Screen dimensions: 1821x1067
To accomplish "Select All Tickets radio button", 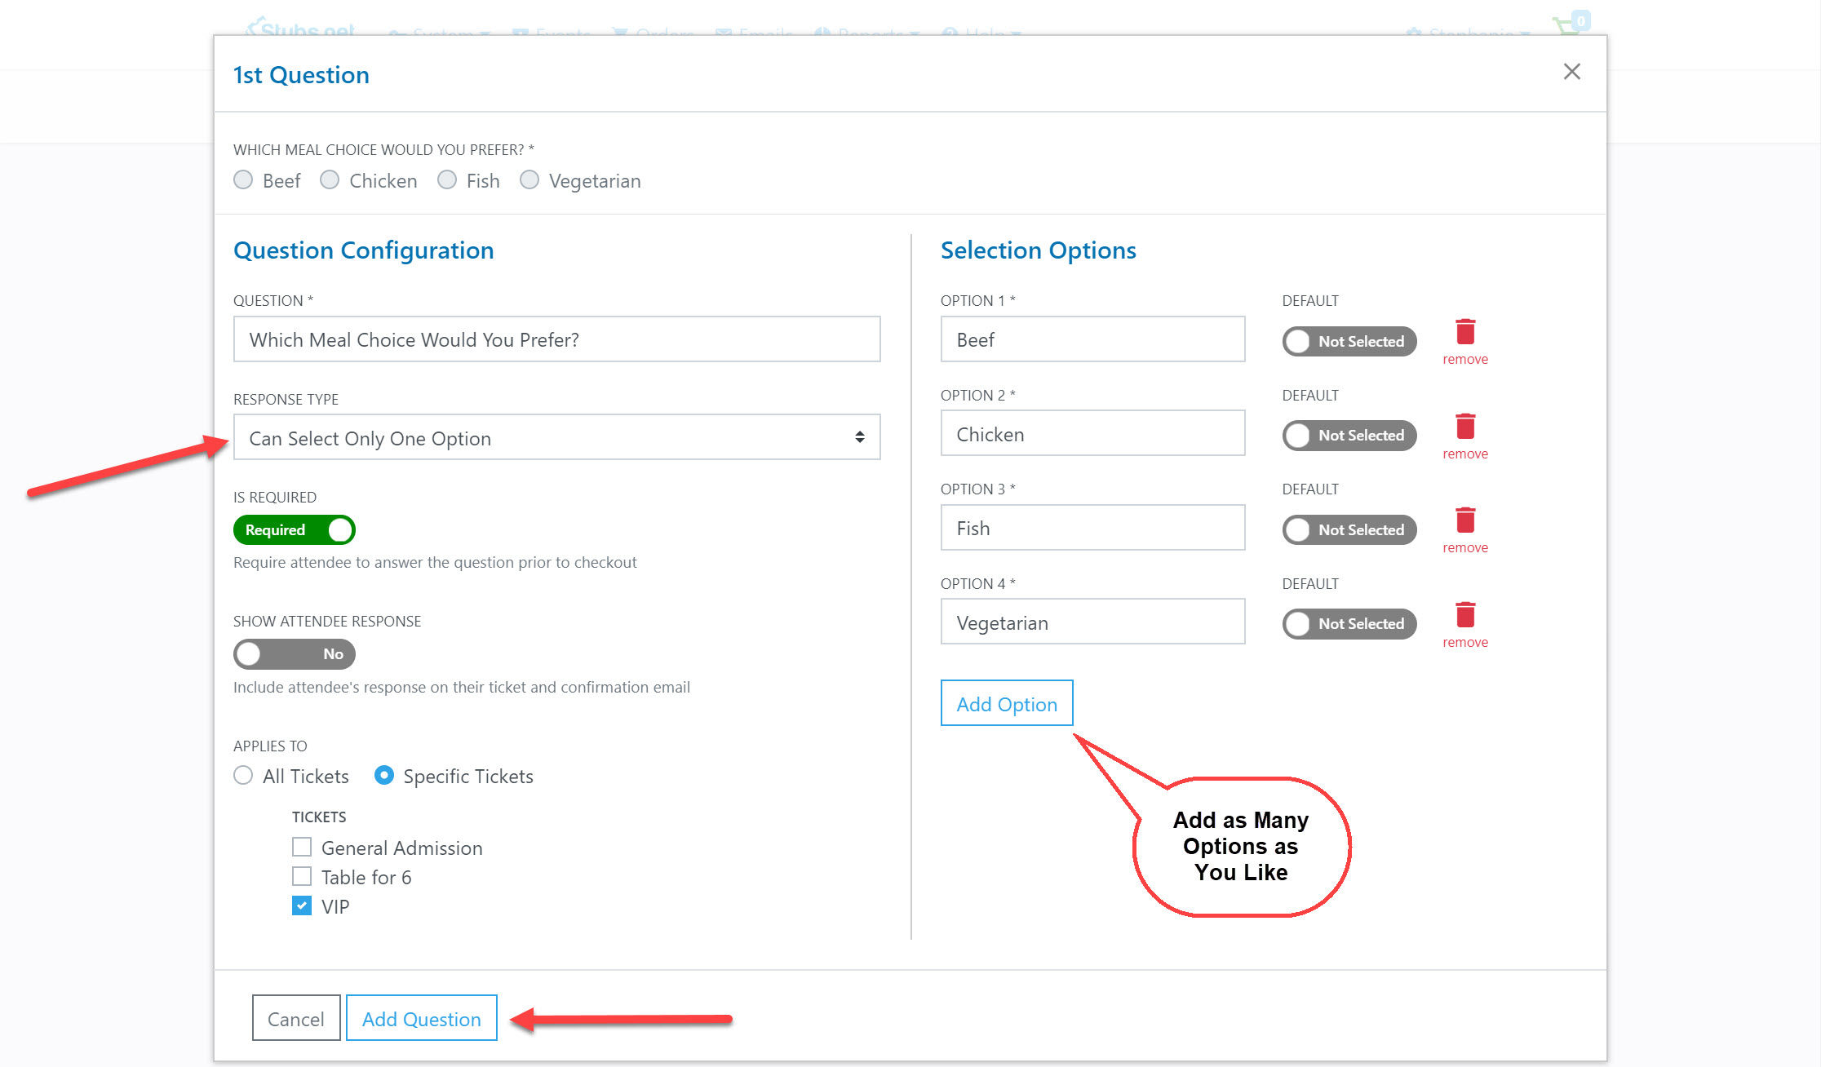I will pos(242,775).
